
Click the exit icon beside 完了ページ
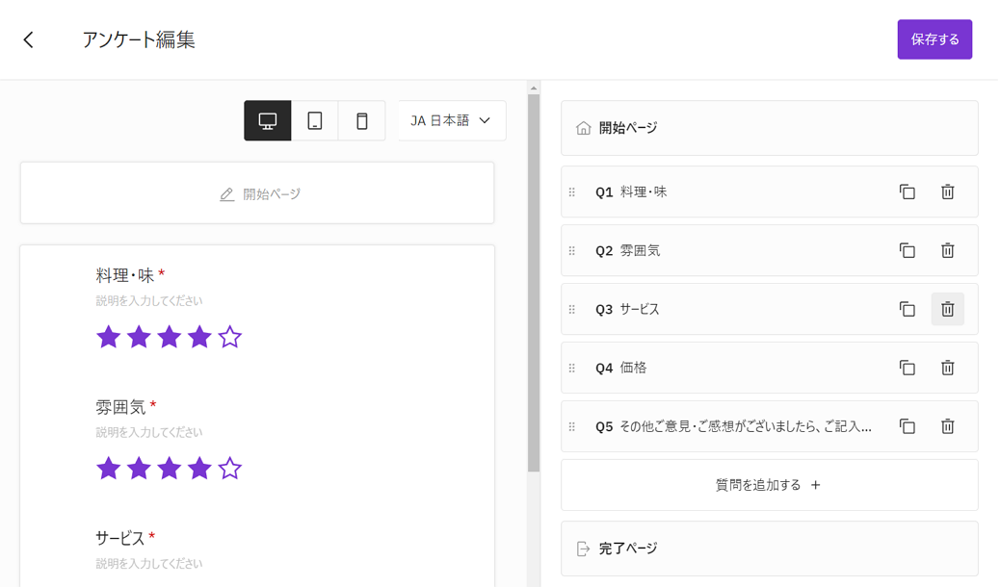coord(583,549)
